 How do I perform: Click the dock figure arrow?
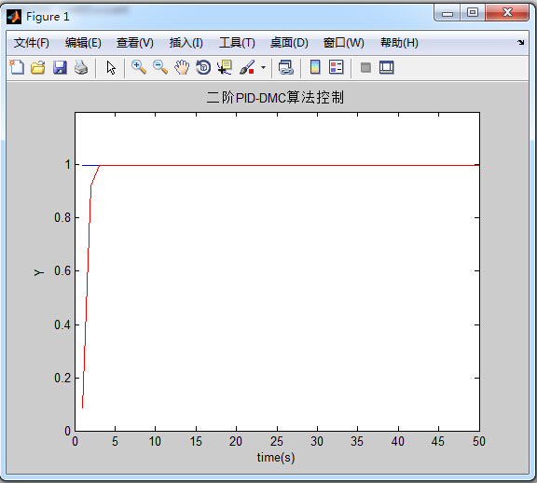coord(521,42)
